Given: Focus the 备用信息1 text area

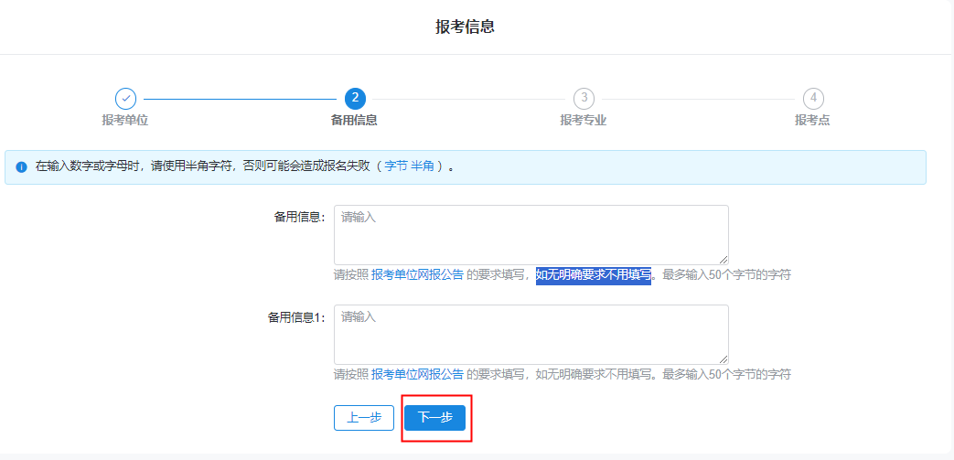Looking at the screenshot, I should (x=531, y=335).
